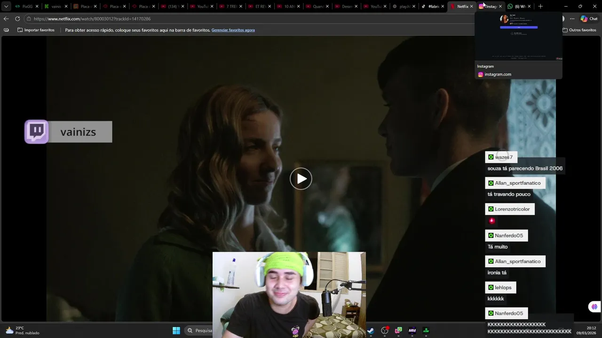Open the browser settings ellipsis menu
The width and height of the screenshot is (602, 338).
572,19
